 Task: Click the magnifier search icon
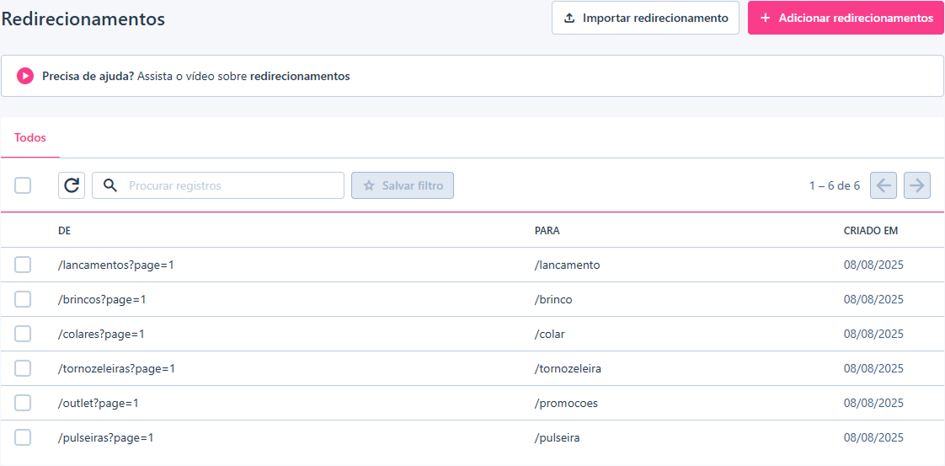(109, 185)
